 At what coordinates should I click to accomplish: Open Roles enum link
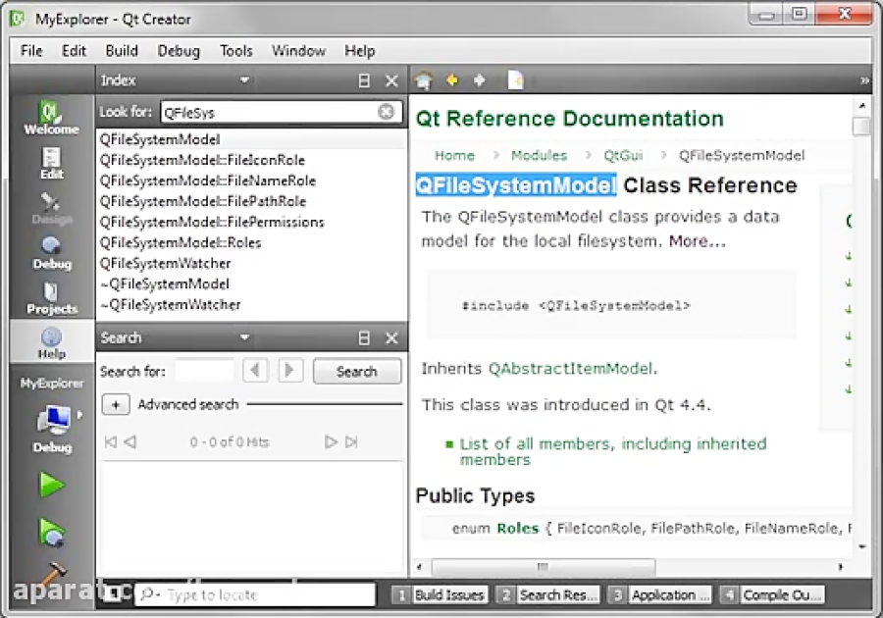(517, 529)
